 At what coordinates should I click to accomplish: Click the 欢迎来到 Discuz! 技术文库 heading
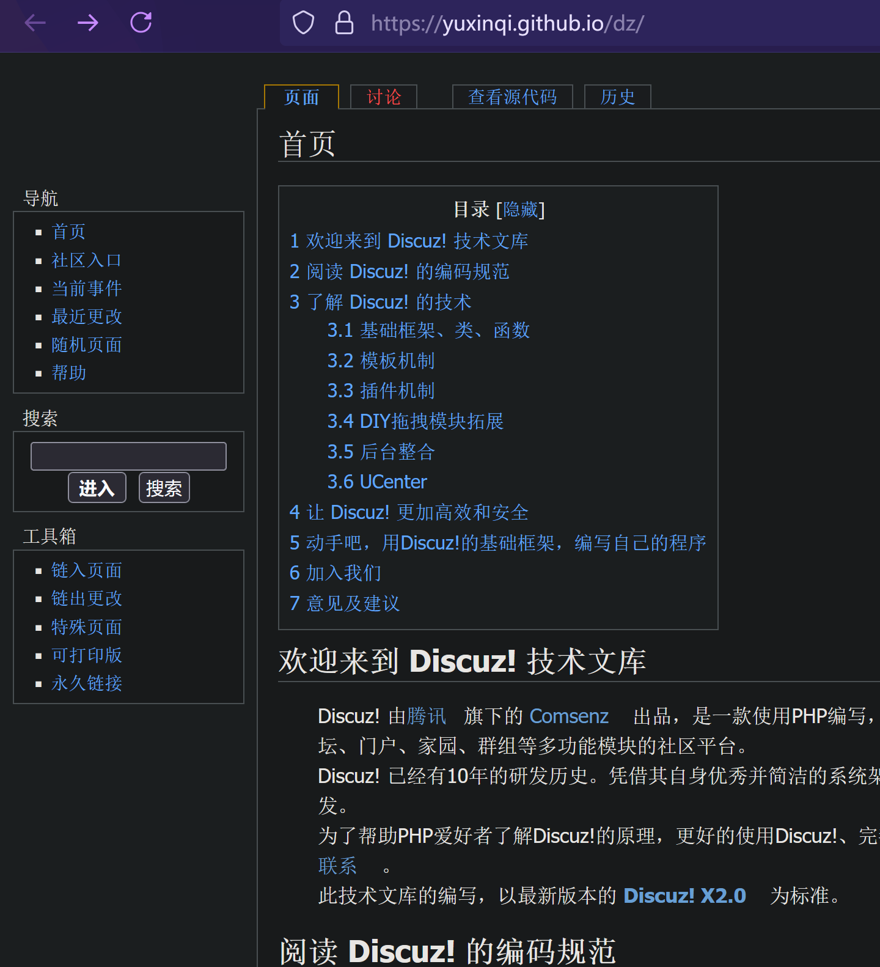pyautogui.click(x=462, y=661)
